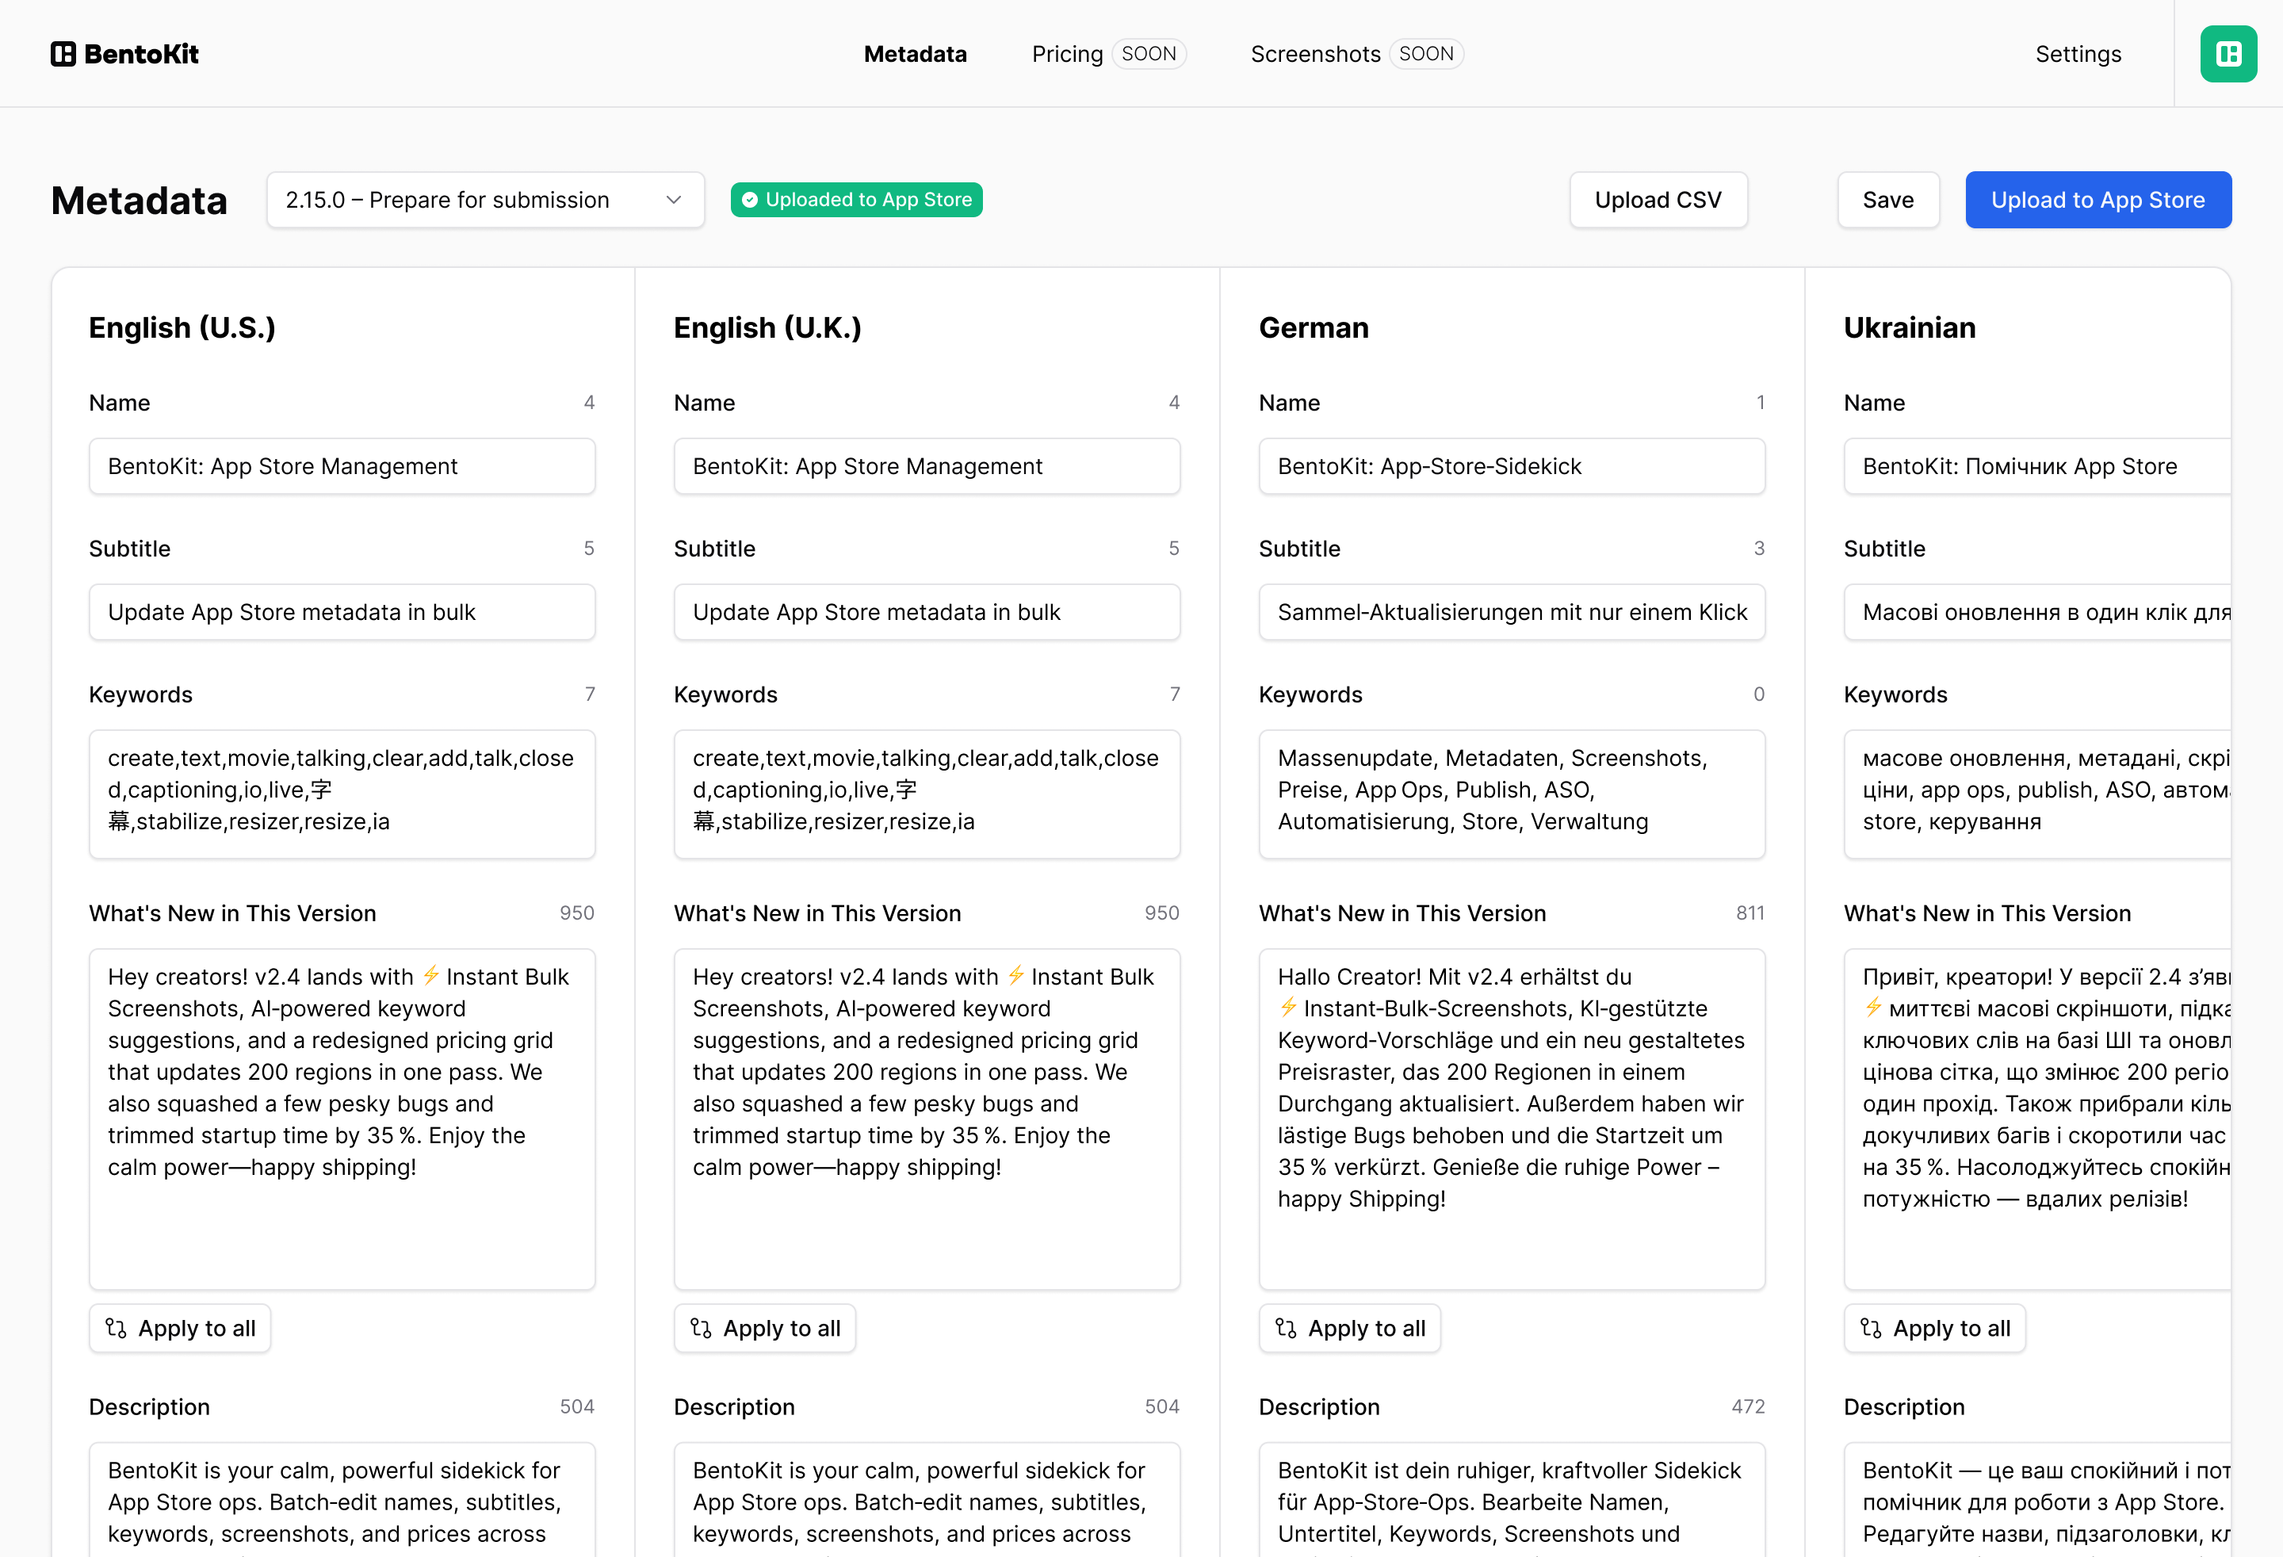2283x1557 pixels.
Task: Click the Apply to all icon under German
Action: 1286,1328
